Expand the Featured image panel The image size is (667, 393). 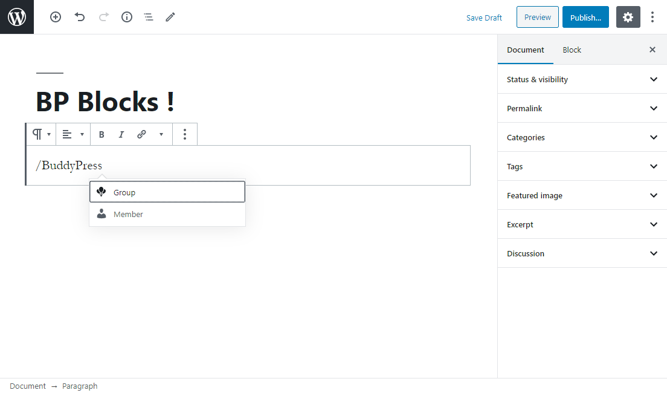pyautogui.click(x=582, y=195)
